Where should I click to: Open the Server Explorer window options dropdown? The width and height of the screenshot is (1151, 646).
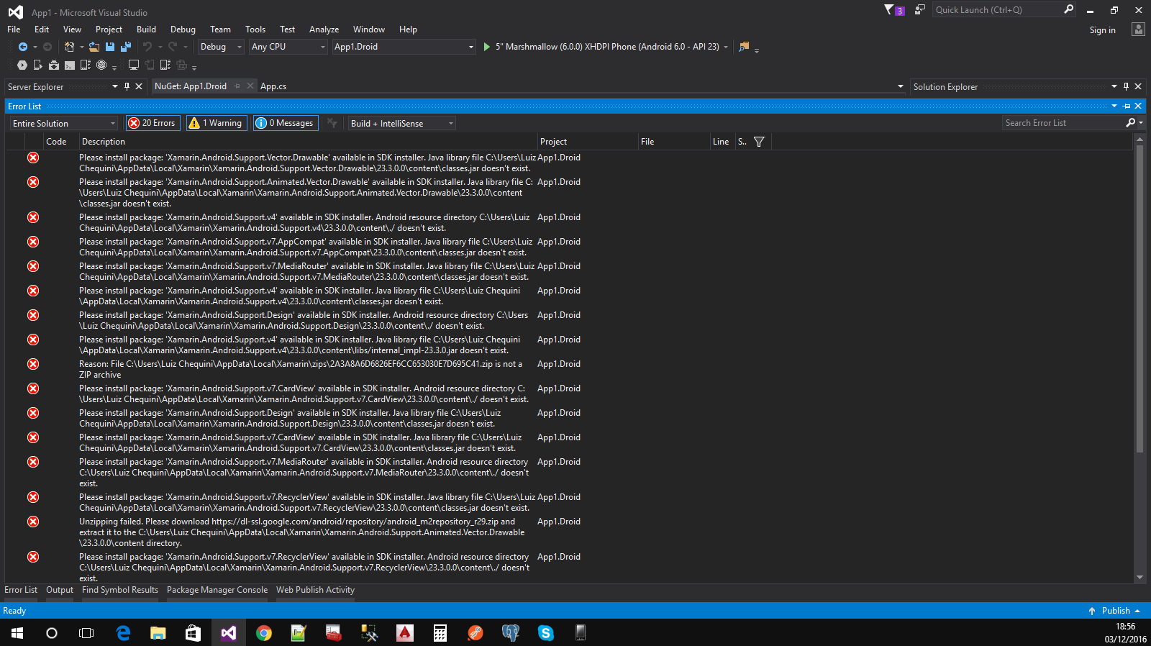click(x=115, y=86)
